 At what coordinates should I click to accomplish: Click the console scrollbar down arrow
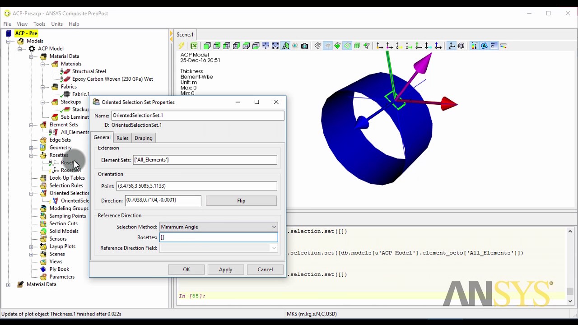coord(570,301)
